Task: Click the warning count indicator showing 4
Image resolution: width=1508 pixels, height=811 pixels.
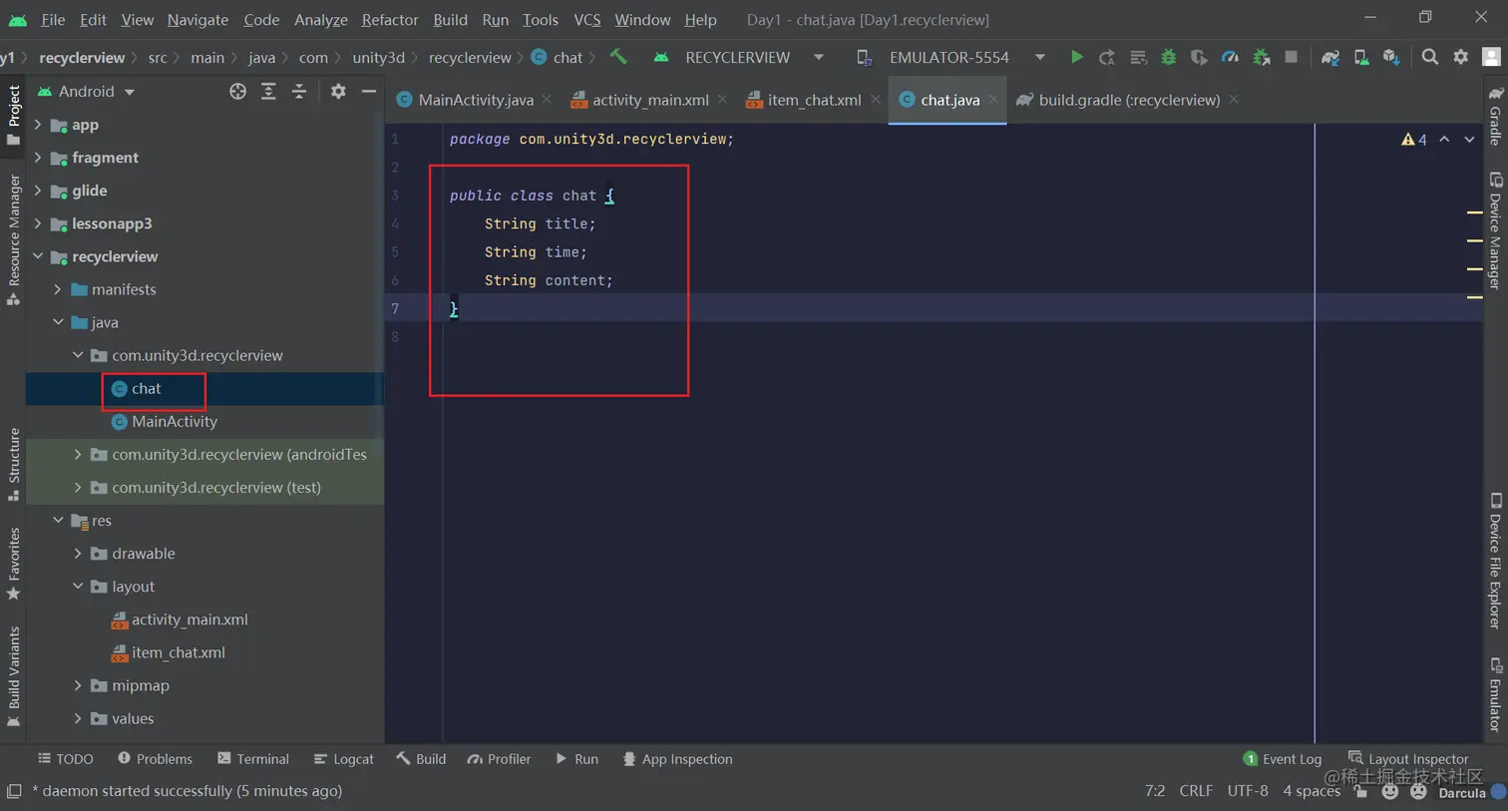Action: (x=1414, y=140)
